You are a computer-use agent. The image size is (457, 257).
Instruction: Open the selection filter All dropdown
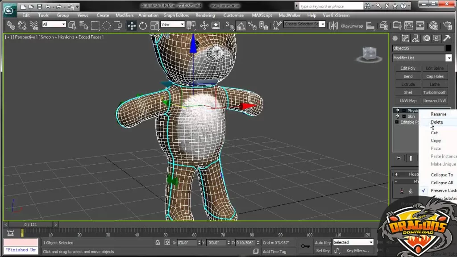pyautogui.click(x=54, y=24)
